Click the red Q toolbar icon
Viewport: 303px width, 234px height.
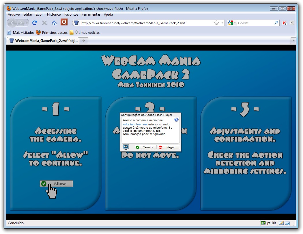coord(64,22)
